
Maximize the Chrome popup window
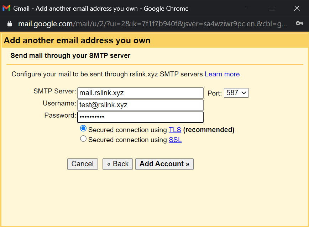coord(272,8)
